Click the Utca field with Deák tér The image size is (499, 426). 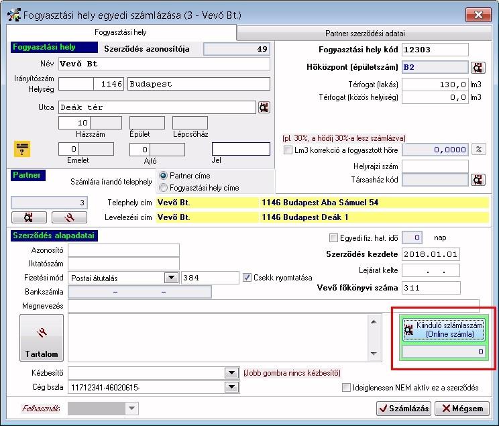pyautogui.click(x=157, y=107)
